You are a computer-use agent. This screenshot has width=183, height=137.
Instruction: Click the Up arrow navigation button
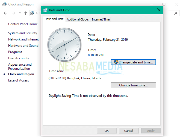[26, 13]
